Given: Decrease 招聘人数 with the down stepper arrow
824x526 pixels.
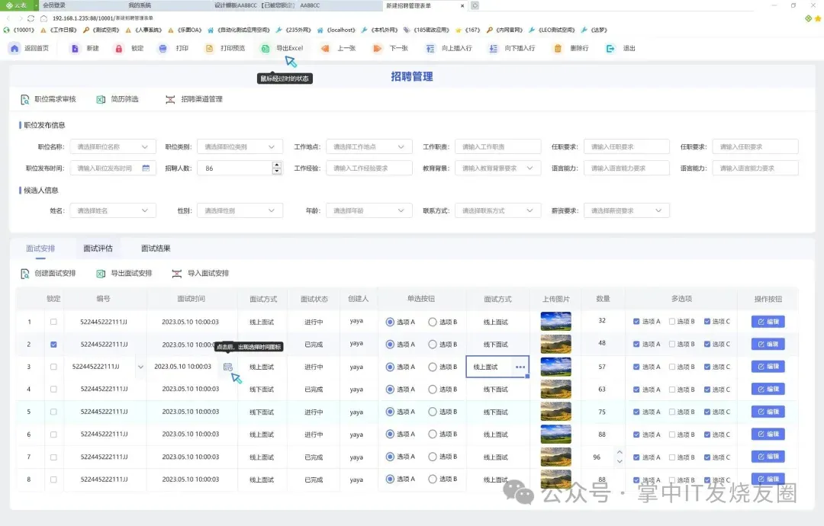Looking at the screenshot, I should click(277, 172).
